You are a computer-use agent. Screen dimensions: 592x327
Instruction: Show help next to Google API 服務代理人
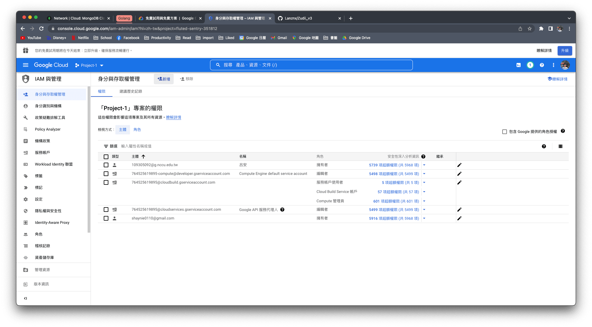282,210
